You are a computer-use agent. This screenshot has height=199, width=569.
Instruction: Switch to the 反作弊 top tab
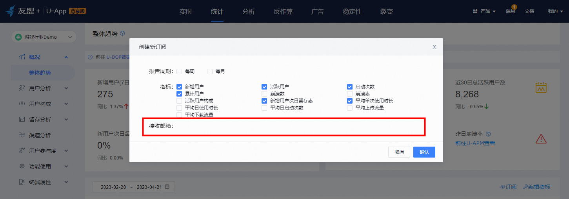click(283, 11)
